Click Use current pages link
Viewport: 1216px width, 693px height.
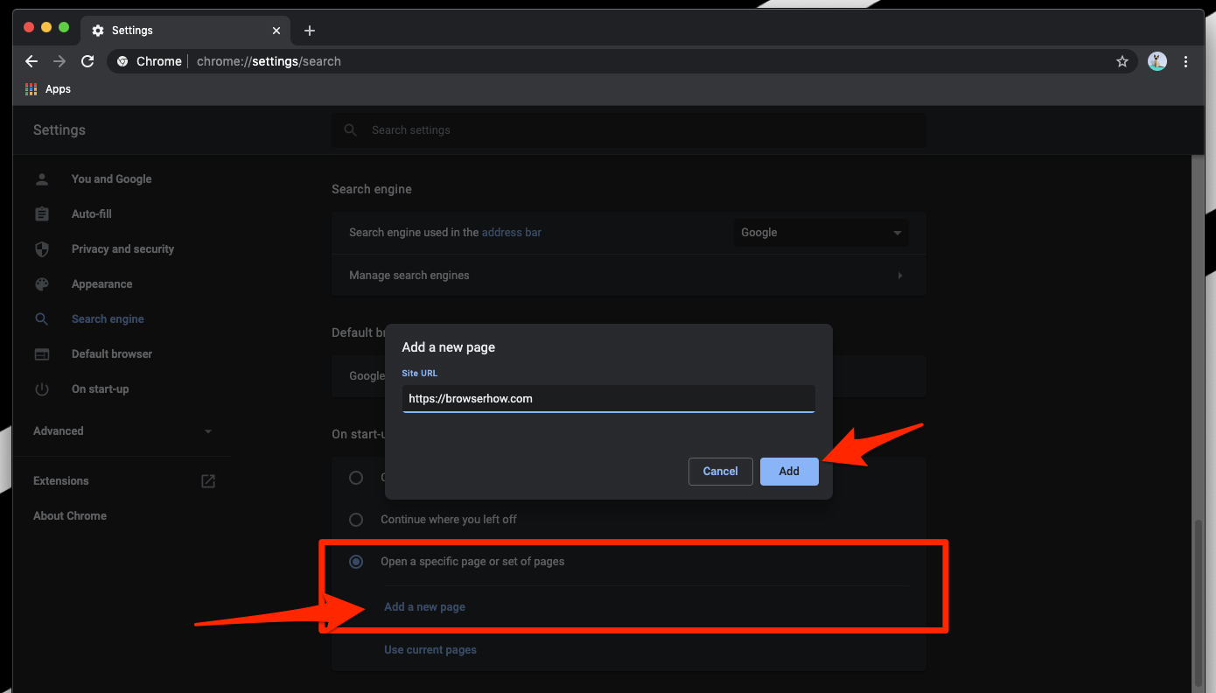[x=430, y=650]
